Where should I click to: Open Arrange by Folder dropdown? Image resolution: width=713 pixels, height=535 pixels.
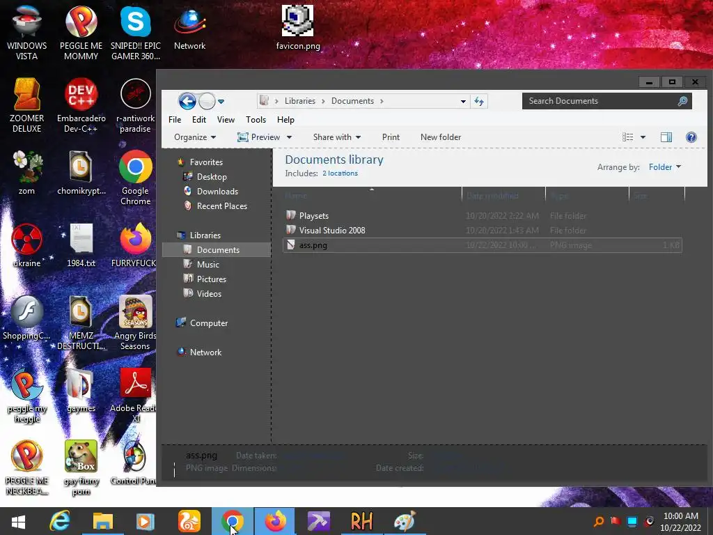point(665,167)
